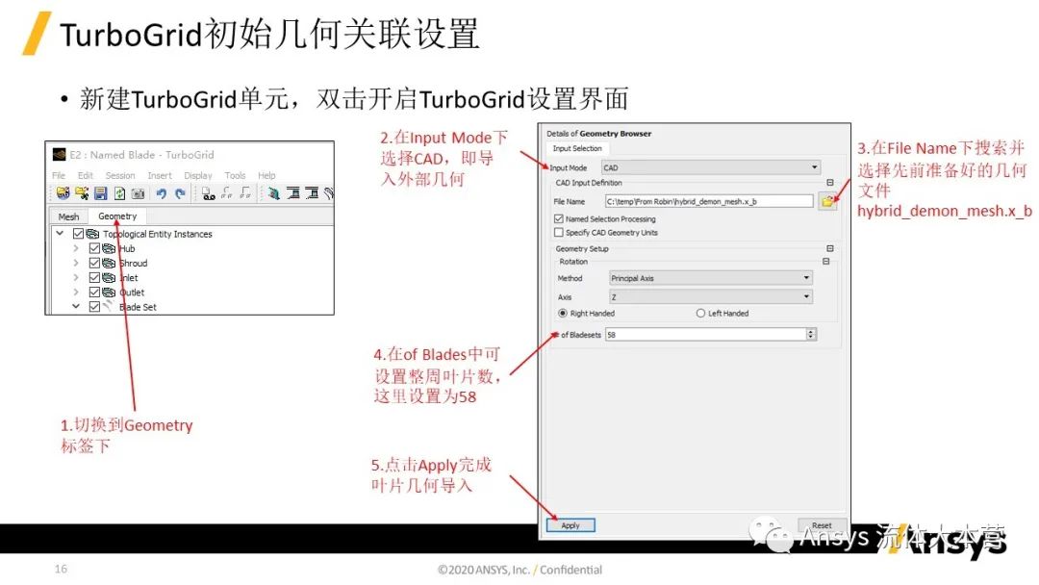Screen dimensions: 1039x585
Task: Click the Blade Set blade icon
Action: click(108, 306)
